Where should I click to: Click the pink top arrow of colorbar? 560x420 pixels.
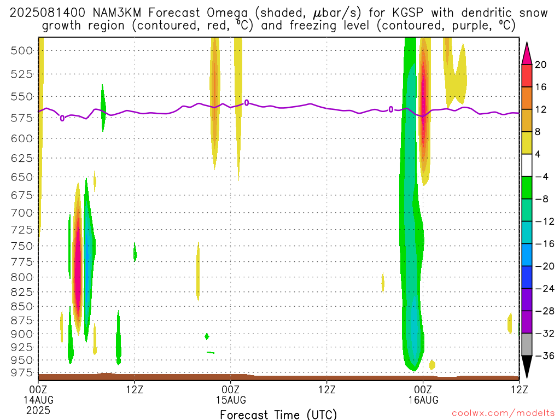[x=527, y=54]
